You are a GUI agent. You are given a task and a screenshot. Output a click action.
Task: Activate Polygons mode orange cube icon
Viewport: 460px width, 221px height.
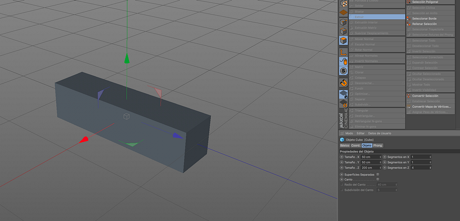[343, 40]
